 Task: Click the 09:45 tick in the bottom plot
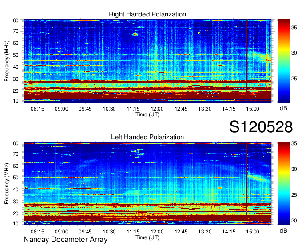85,232
